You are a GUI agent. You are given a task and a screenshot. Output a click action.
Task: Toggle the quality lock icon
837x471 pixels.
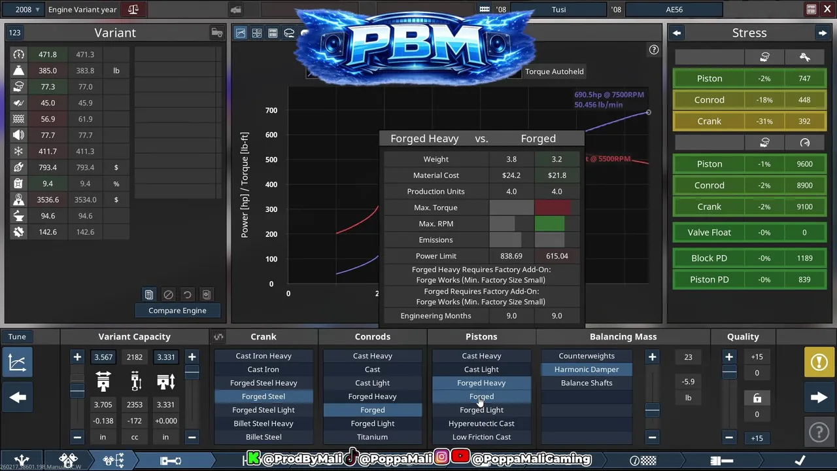(757, 398)
